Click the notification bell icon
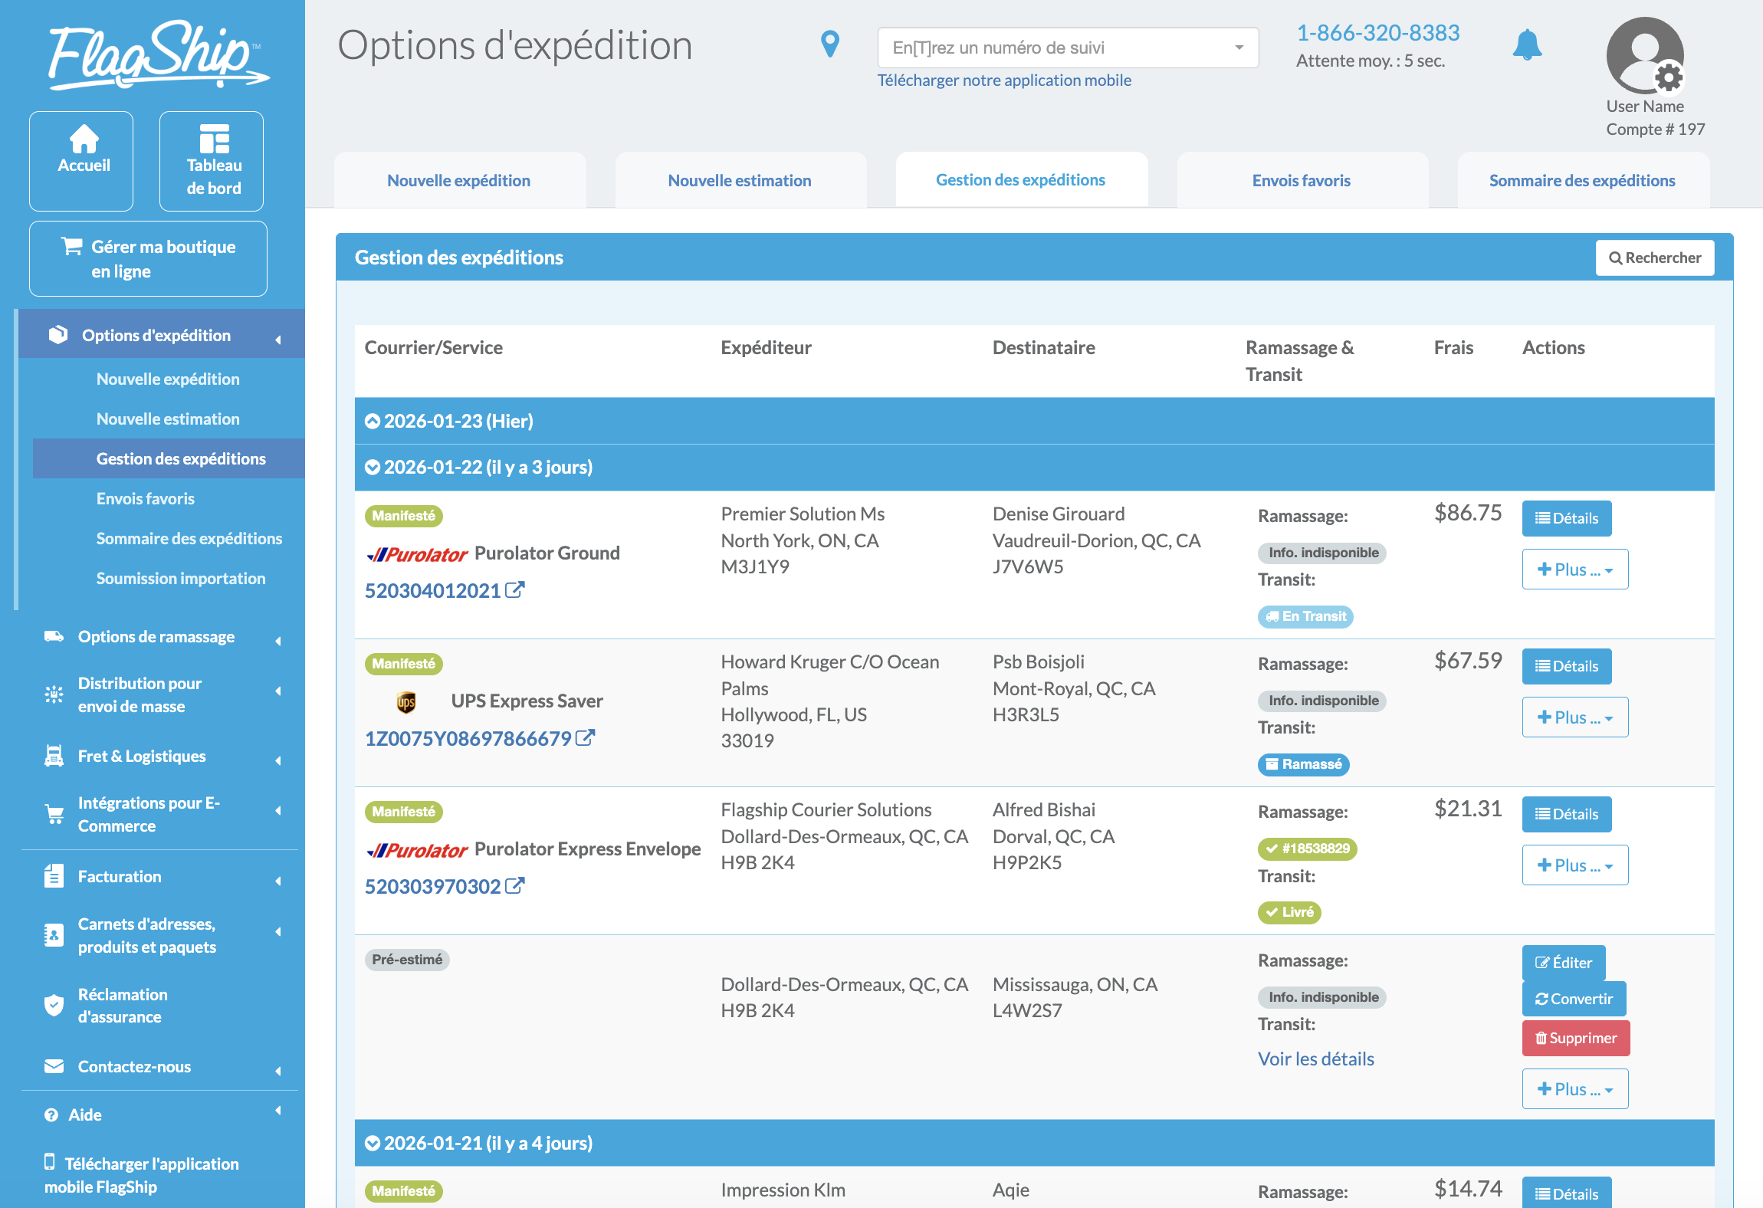1763x1208 pixels. pos(1526,45)
